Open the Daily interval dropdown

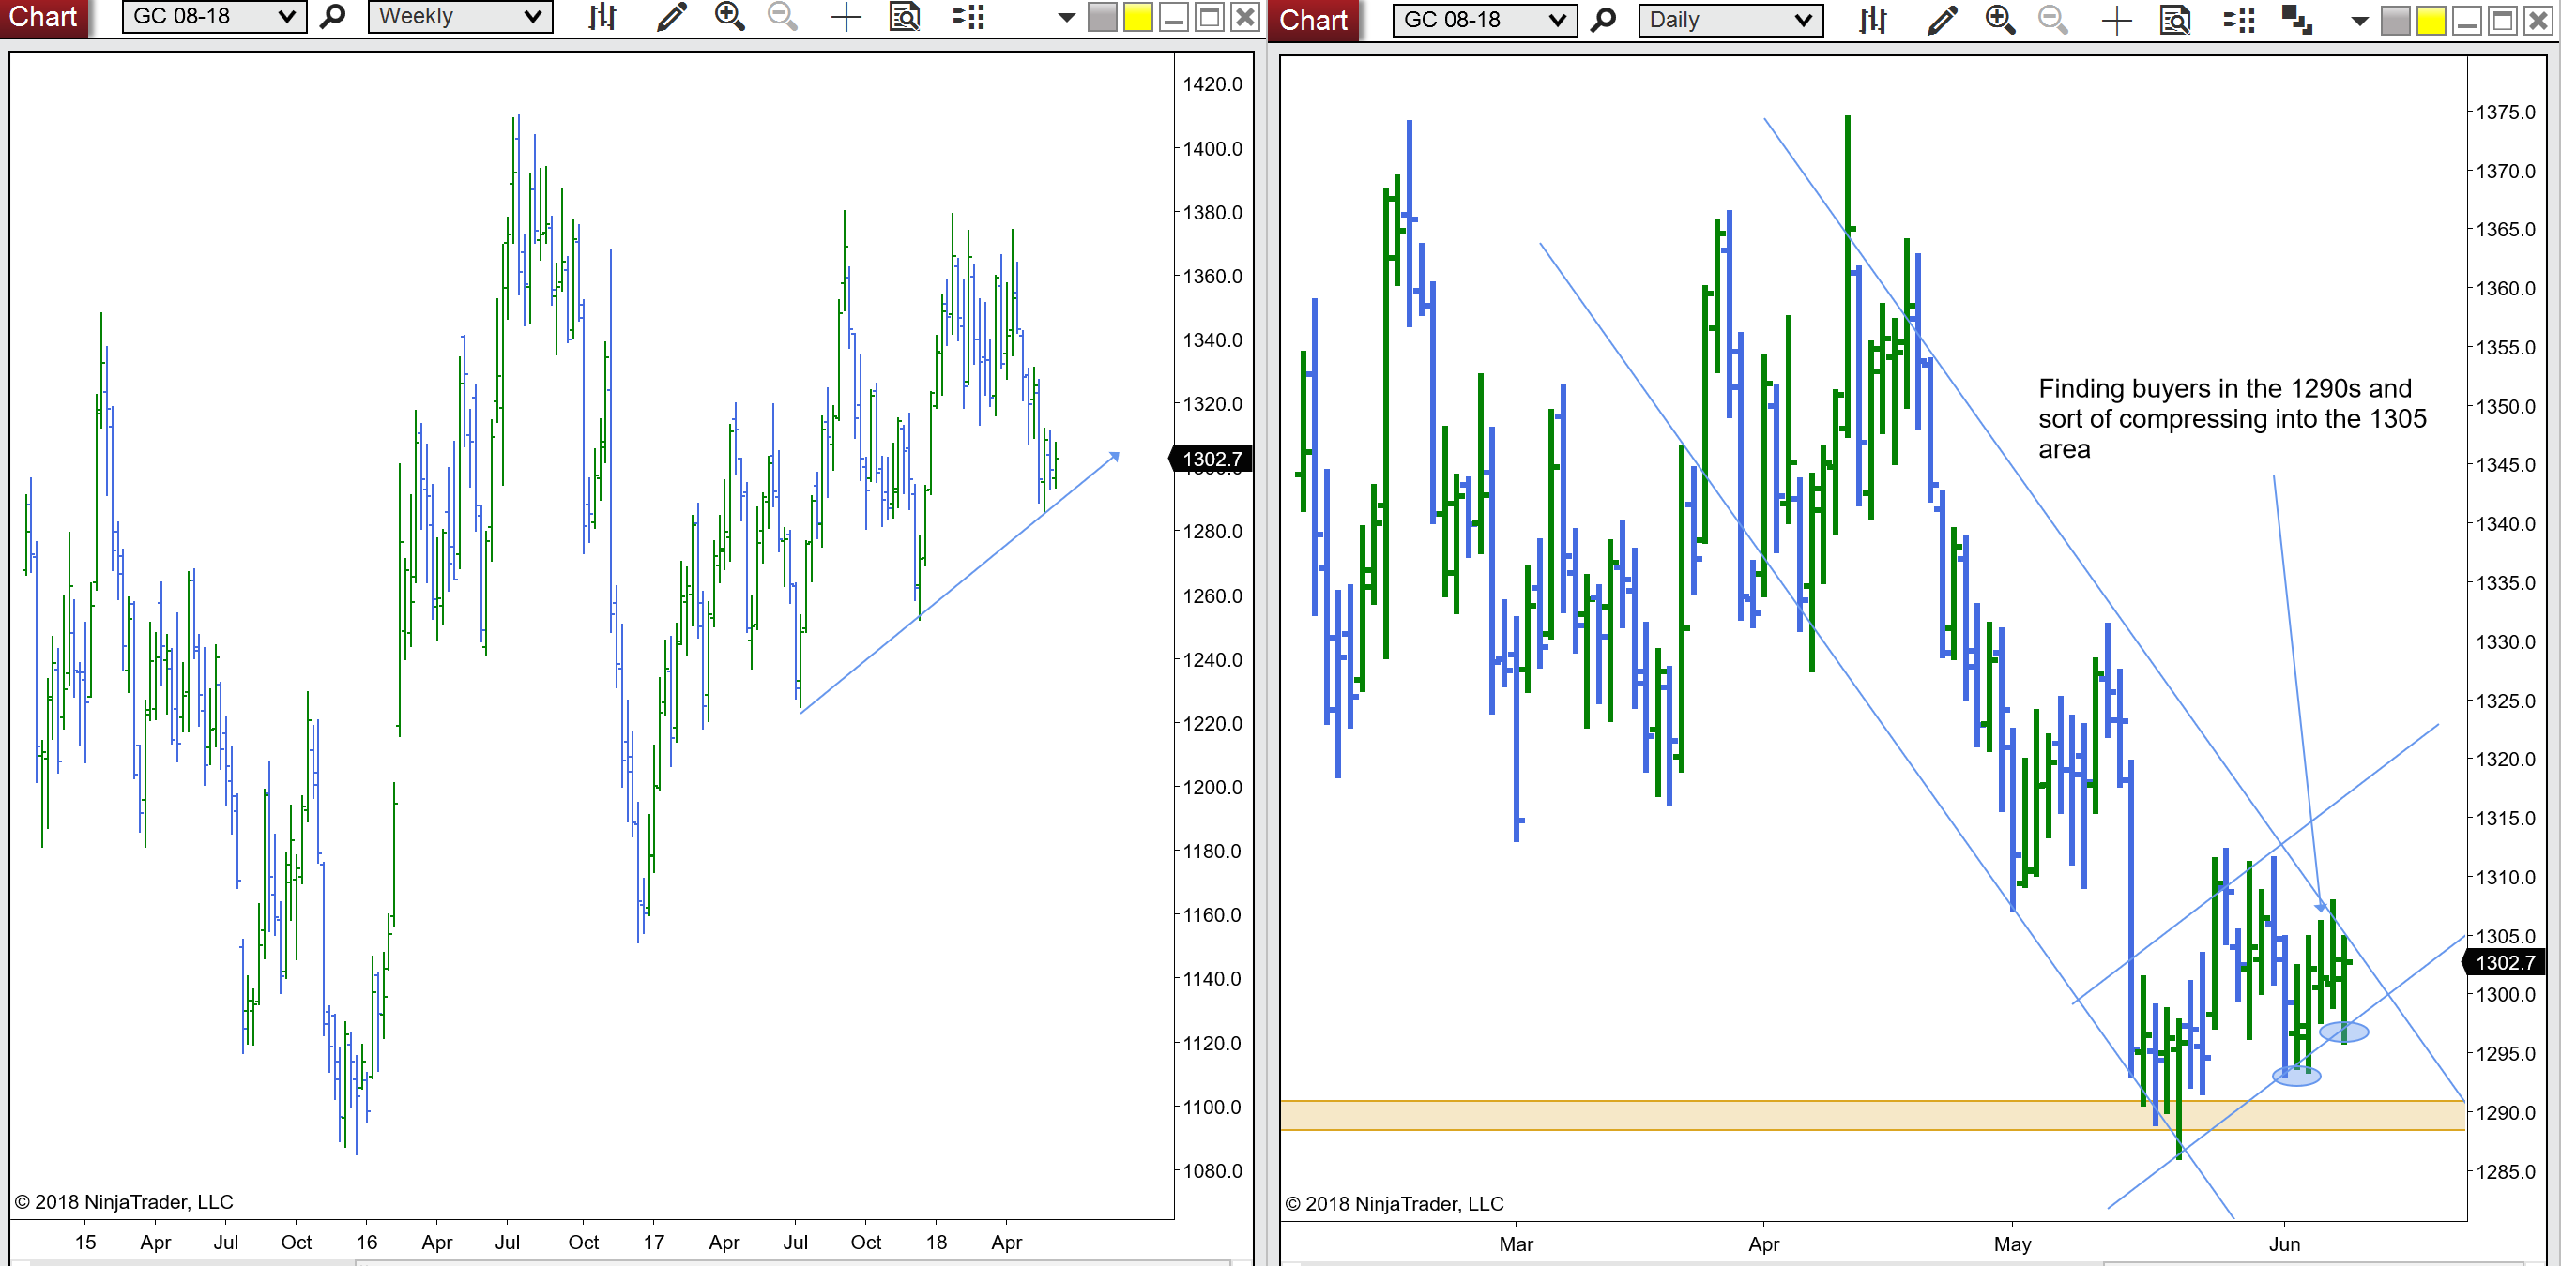tap(1730, 20)
